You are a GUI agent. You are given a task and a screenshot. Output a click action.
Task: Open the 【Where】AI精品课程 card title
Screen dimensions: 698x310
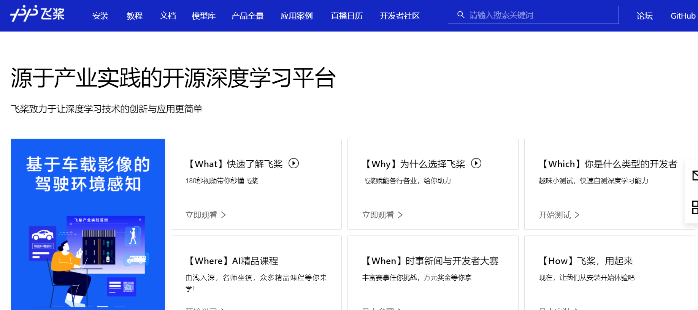232,261
